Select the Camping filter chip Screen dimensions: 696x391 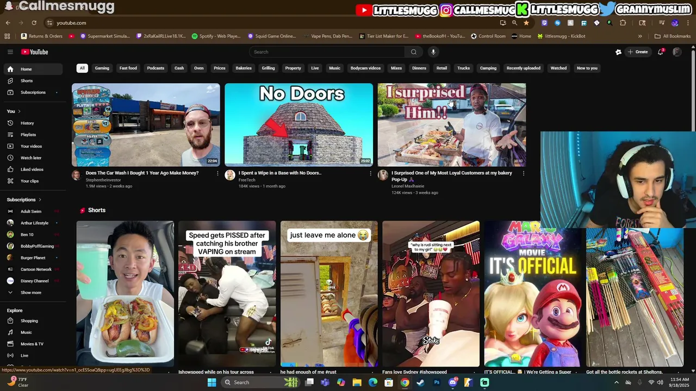[488, 68]
